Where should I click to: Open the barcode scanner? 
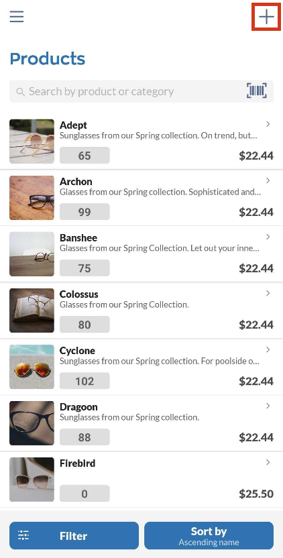pos(257,91)
